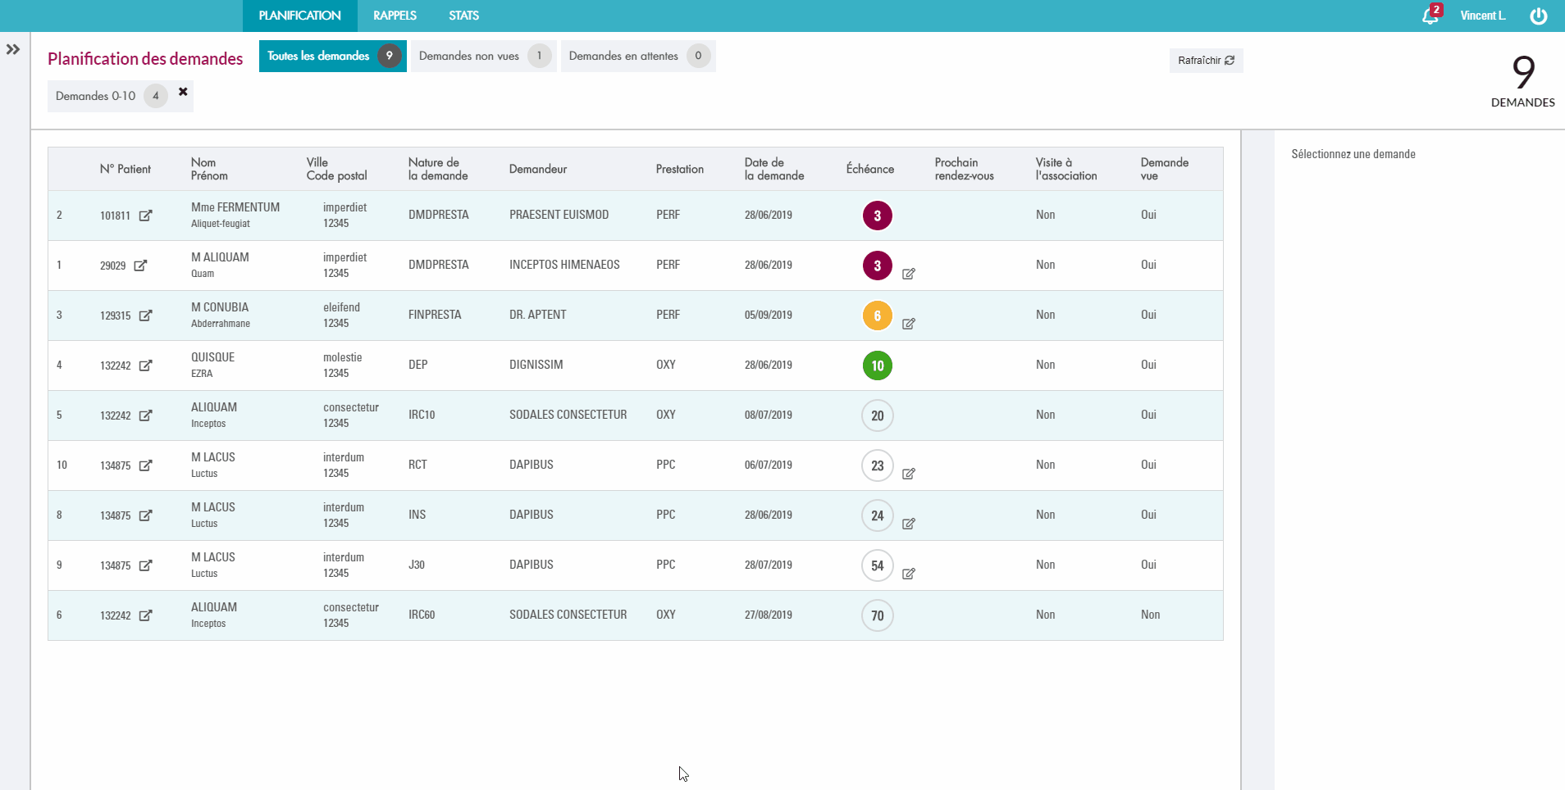Open the notifications bell icon

point(1430,16)
